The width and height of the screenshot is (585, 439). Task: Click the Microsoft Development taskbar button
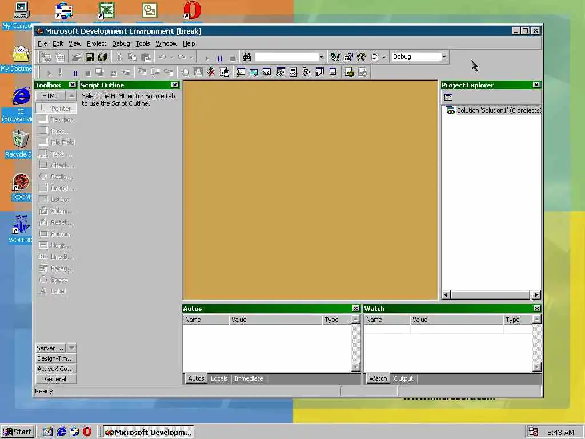pyautogui.click(x=149, y=432)
